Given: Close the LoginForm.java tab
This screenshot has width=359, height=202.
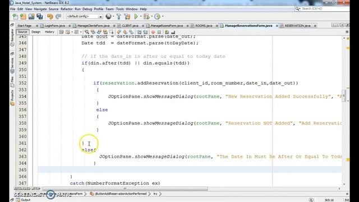Looking at the screenshot, I should 70,26.
